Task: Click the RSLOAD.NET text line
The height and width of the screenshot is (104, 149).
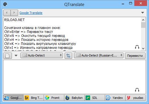Action: click(x=14, y=20)
